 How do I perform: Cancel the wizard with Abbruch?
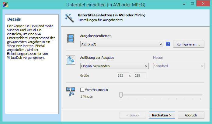pyautogui.click(x=191, y=115)
